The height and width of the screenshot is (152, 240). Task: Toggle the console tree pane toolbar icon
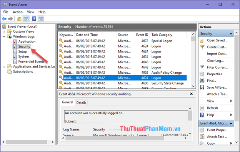(26, 19)
